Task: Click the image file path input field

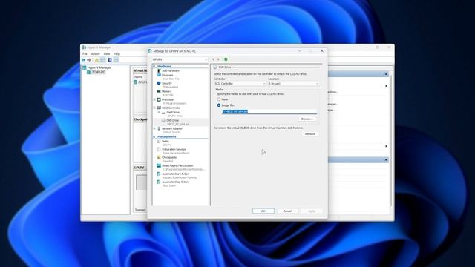Action: pos(269,111)
